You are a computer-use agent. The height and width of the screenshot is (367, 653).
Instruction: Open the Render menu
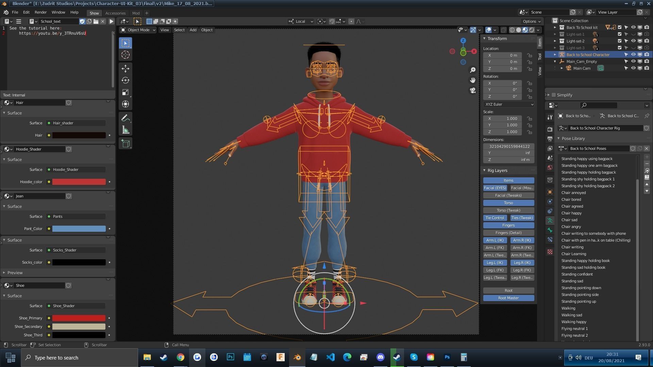coord(40,12)
